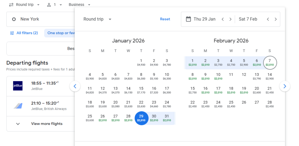Viewport: 299px width, 146px height.
Task: Select the One stop or fewer filter chip
Action: (x=60, y=33)
